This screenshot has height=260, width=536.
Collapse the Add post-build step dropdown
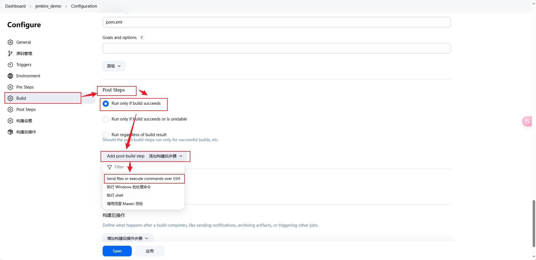point(145,156)
